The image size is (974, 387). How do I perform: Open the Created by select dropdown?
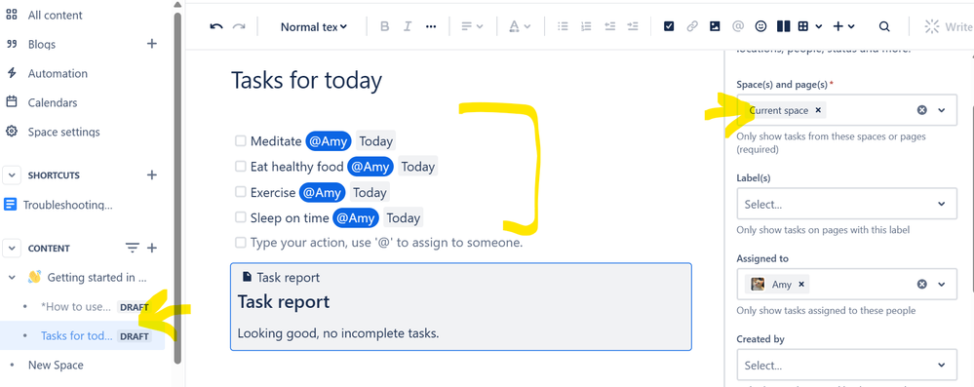tap(846, 366)
